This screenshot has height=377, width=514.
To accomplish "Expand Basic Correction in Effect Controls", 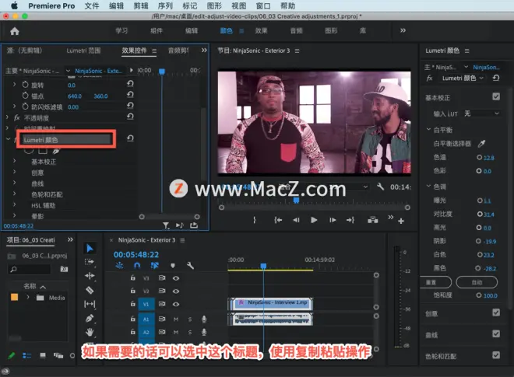I will (x=15, y=161).
